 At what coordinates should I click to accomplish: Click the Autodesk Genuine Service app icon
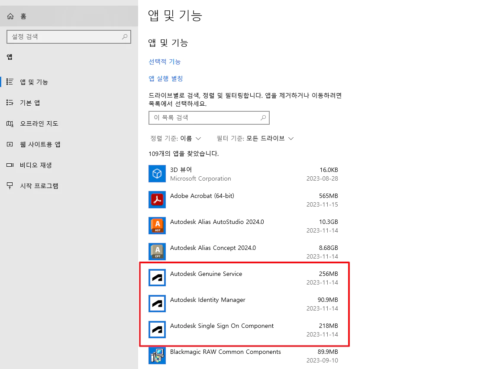(x=157, y=278)
